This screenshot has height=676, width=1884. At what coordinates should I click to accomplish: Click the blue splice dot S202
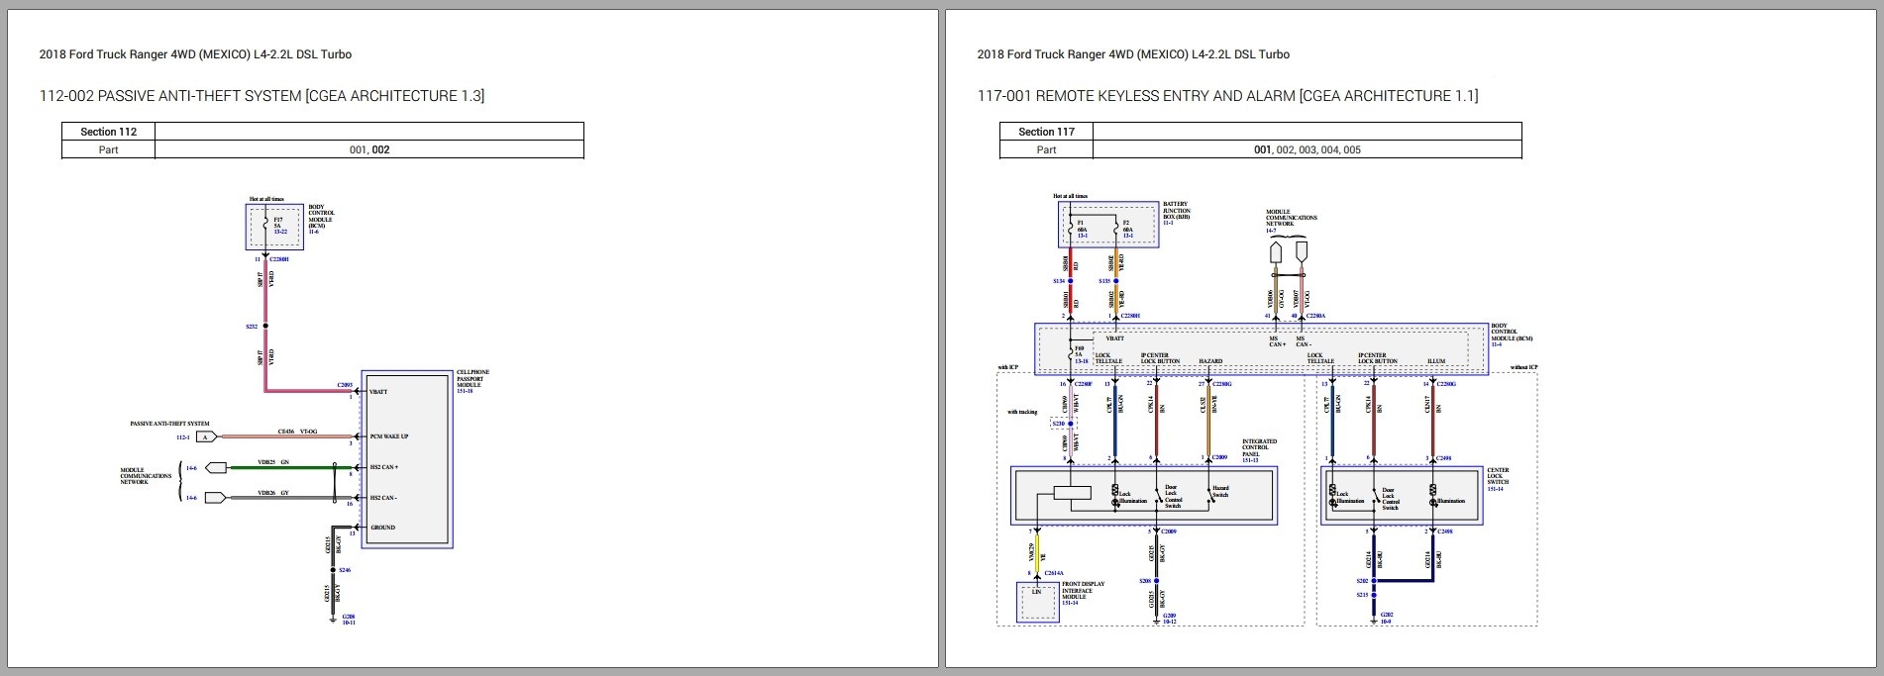coord(1373,581)
